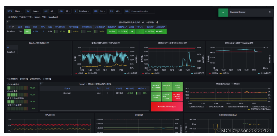This screenshot has width=277, height=136.
Task: Toggle the cyan series legend in the memory overview graph
Action: 197,73
